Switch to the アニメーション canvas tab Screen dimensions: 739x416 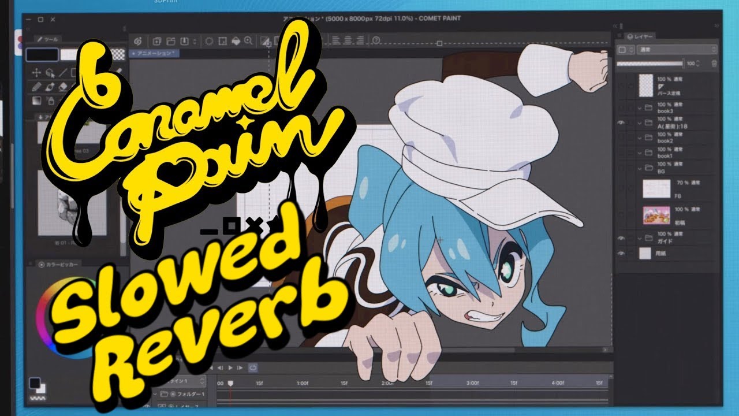(x=155, y=53)
